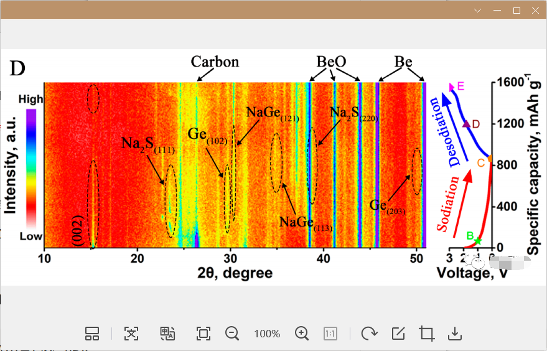
Task: Open the thumbnail gallery view
Action: coord(92,334)
